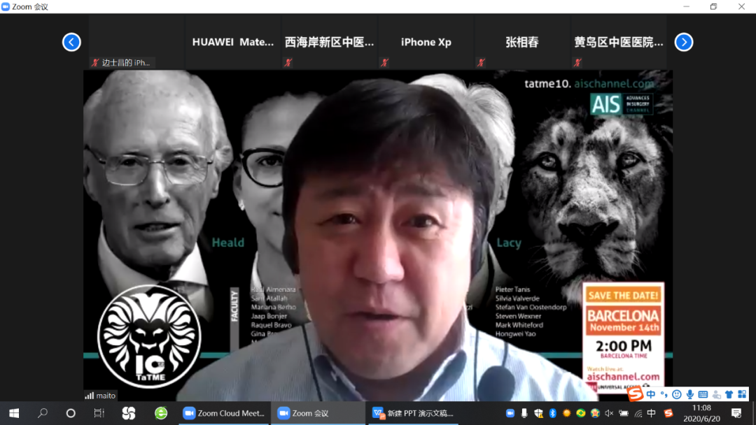Open the Windows Start menu
Image resolution: width=756 pixels, height=425 pixels.
click(x=14, y=413)
